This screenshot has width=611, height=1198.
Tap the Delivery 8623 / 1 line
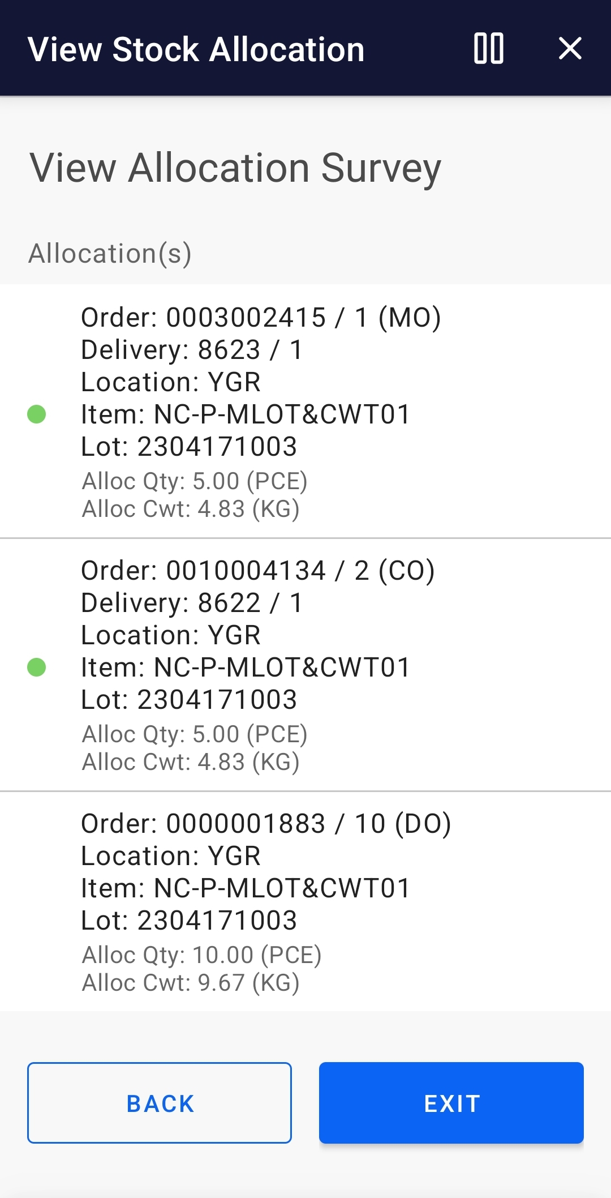tap(192, 349)
